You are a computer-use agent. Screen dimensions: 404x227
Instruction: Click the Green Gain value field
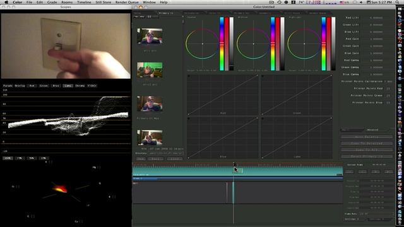pos(376,46)
